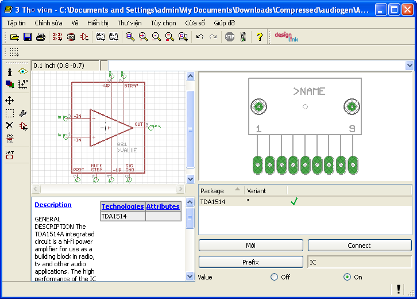Screen dimensions: 417x299
Task: Run a ULP with the ULP icon
Action: point(113,37)
